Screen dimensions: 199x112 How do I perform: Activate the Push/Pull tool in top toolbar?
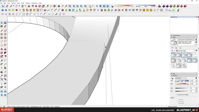[x=29, y=6]
